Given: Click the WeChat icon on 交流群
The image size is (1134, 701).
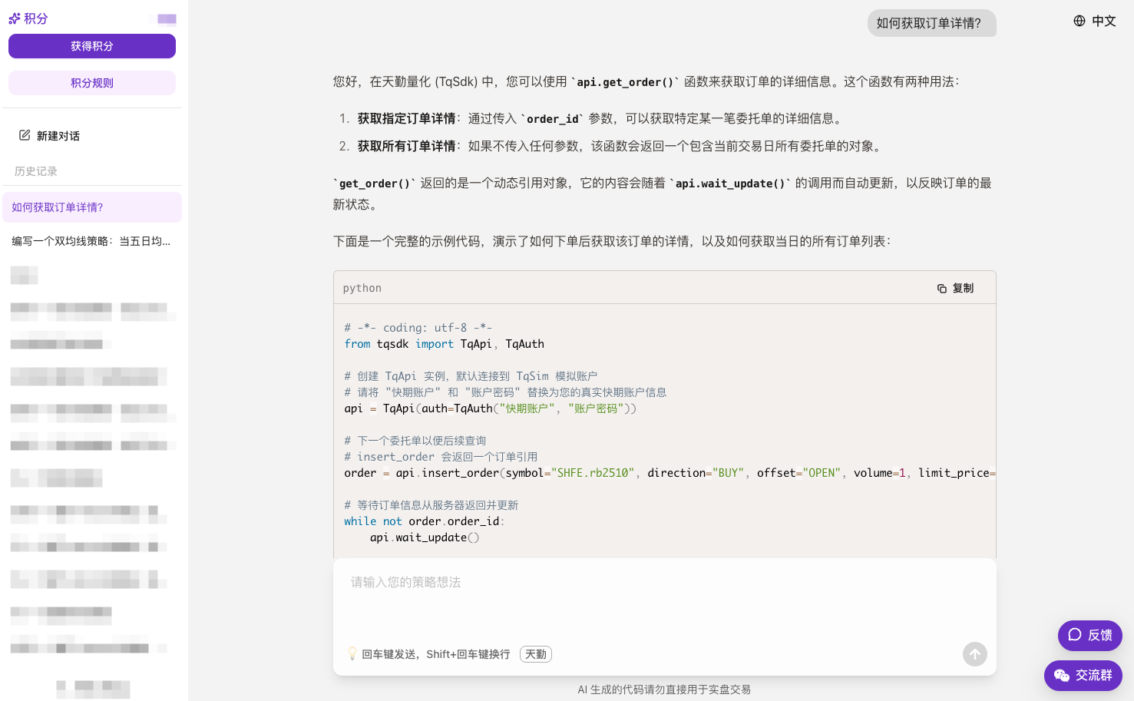Looking at the screenshot, I should coord(1062,675).
